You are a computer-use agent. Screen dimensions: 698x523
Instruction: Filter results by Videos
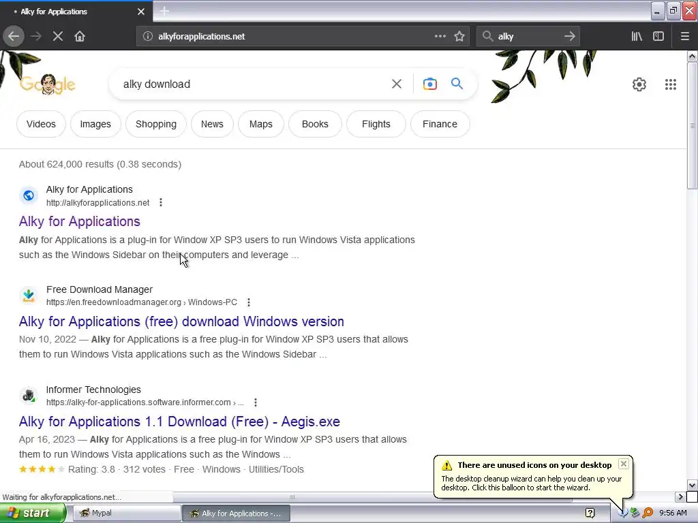pos(41,124)
